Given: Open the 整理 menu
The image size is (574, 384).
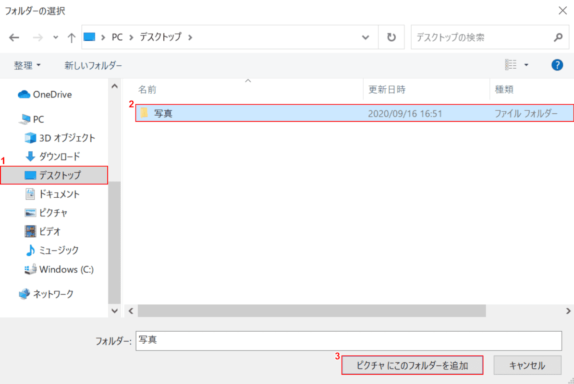Looking at the screenshot, I should [27, 65].
